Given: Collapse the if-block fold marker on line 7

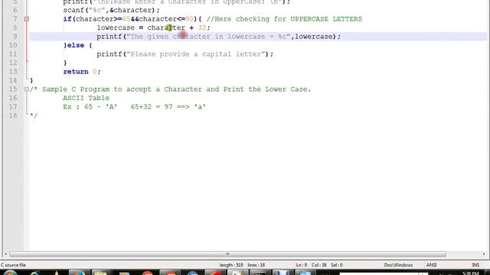Looking at the screenshot, I should [27, 19].
